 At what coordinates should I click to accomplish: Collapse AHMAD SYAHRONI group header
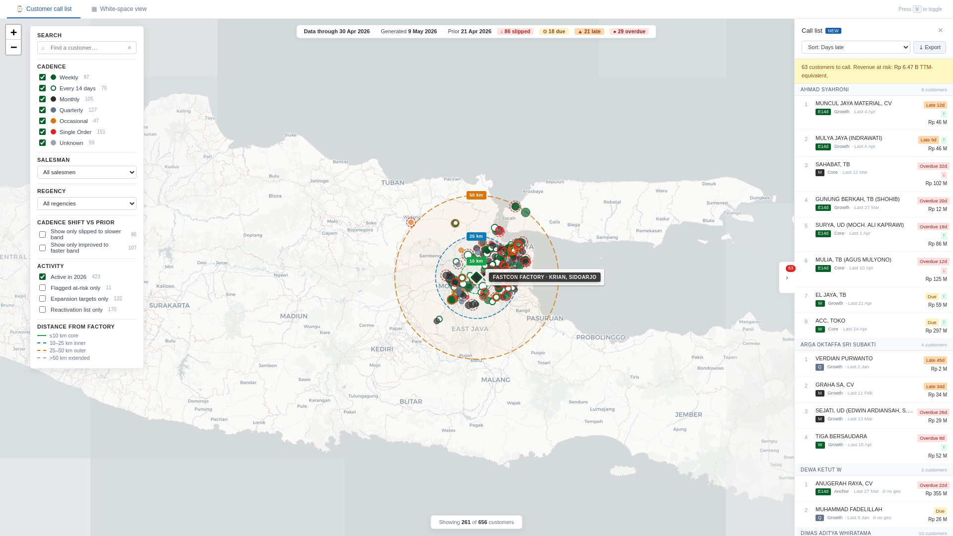pos(874,90)
